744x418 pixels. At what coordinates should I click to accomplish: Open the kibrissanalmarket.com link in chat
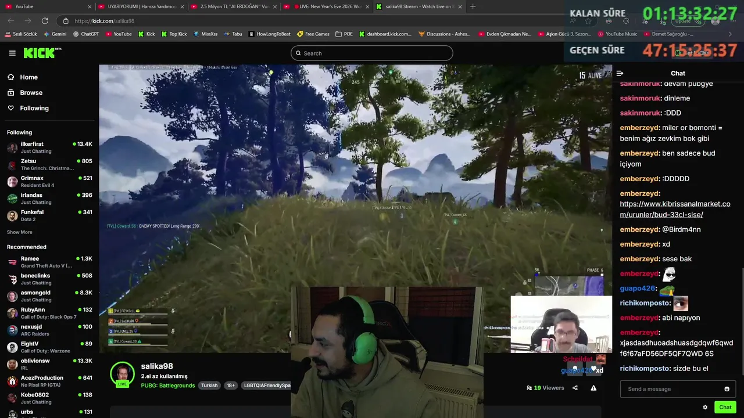pyautogui.click(x=675, y=209)
